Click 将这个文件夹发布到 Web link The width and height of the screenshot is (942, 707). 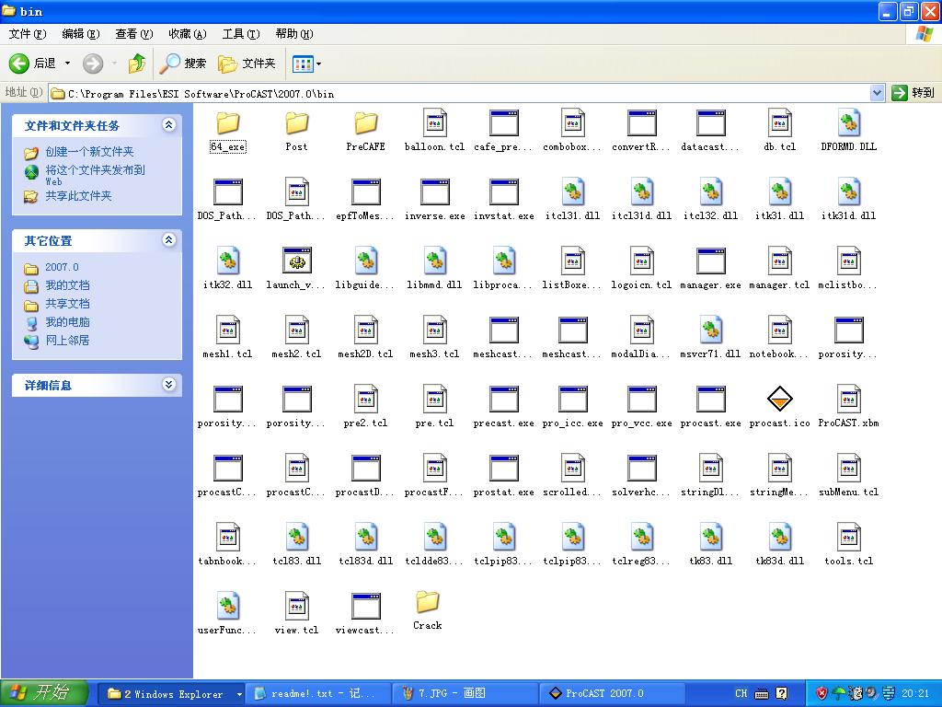tap(95, 175)
